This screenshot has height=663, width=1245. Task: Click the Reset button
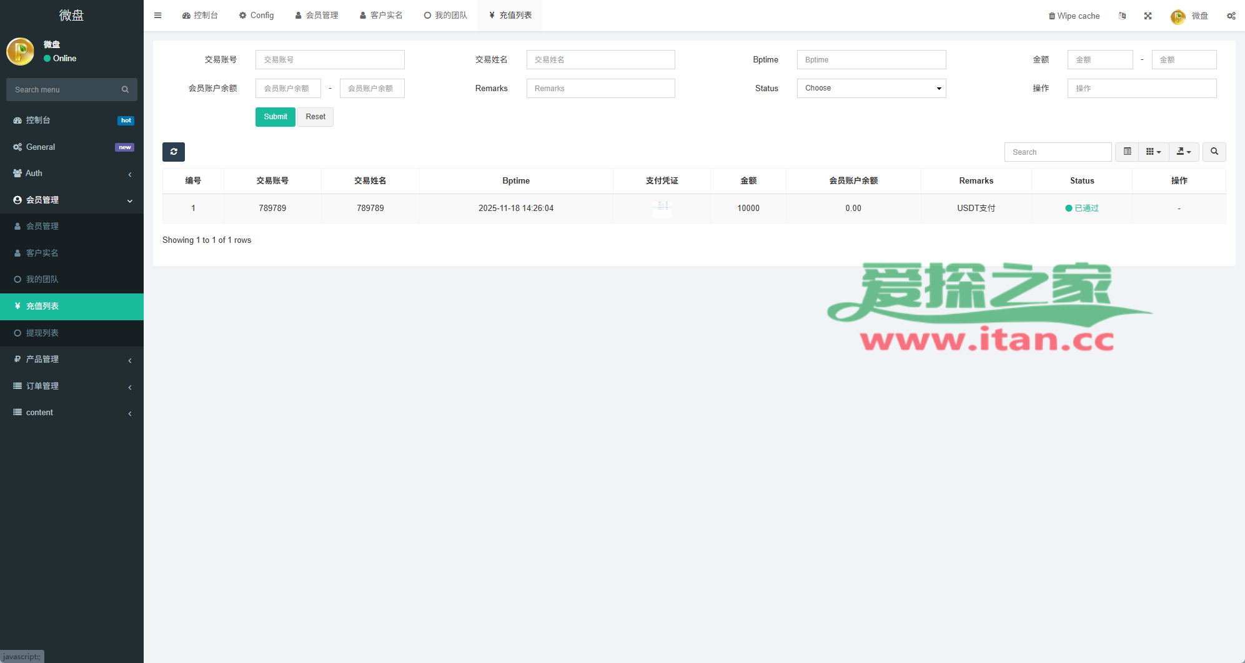click(x=315, y=117)
